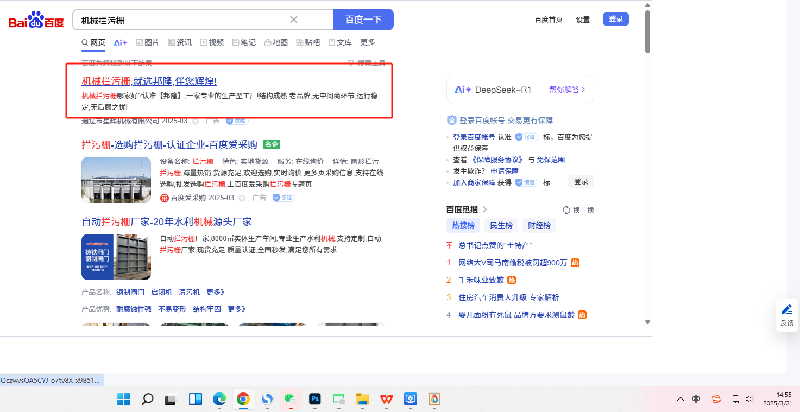Launch Microsoft Edge from the taskbar

(219, 399)
